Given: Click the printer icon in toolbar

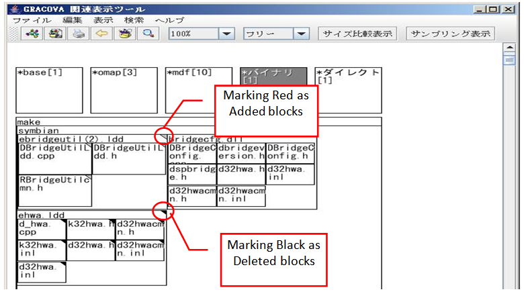Looking at the screenshot, I should 79,34.
